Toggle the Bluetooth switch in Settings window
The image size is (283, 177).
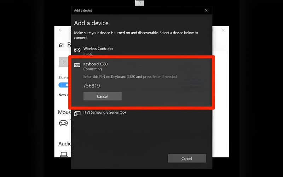(x=64, y=85)
